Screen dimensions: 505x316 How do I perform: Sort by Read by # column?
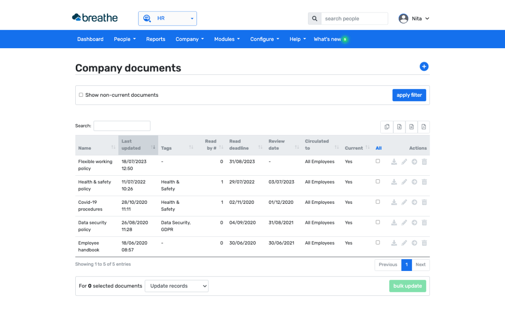(x=211, y=145)
